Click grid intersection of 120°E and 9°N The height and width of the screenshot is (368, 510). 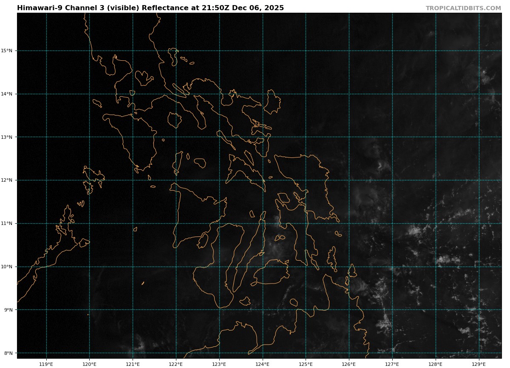tap(89, 310)
